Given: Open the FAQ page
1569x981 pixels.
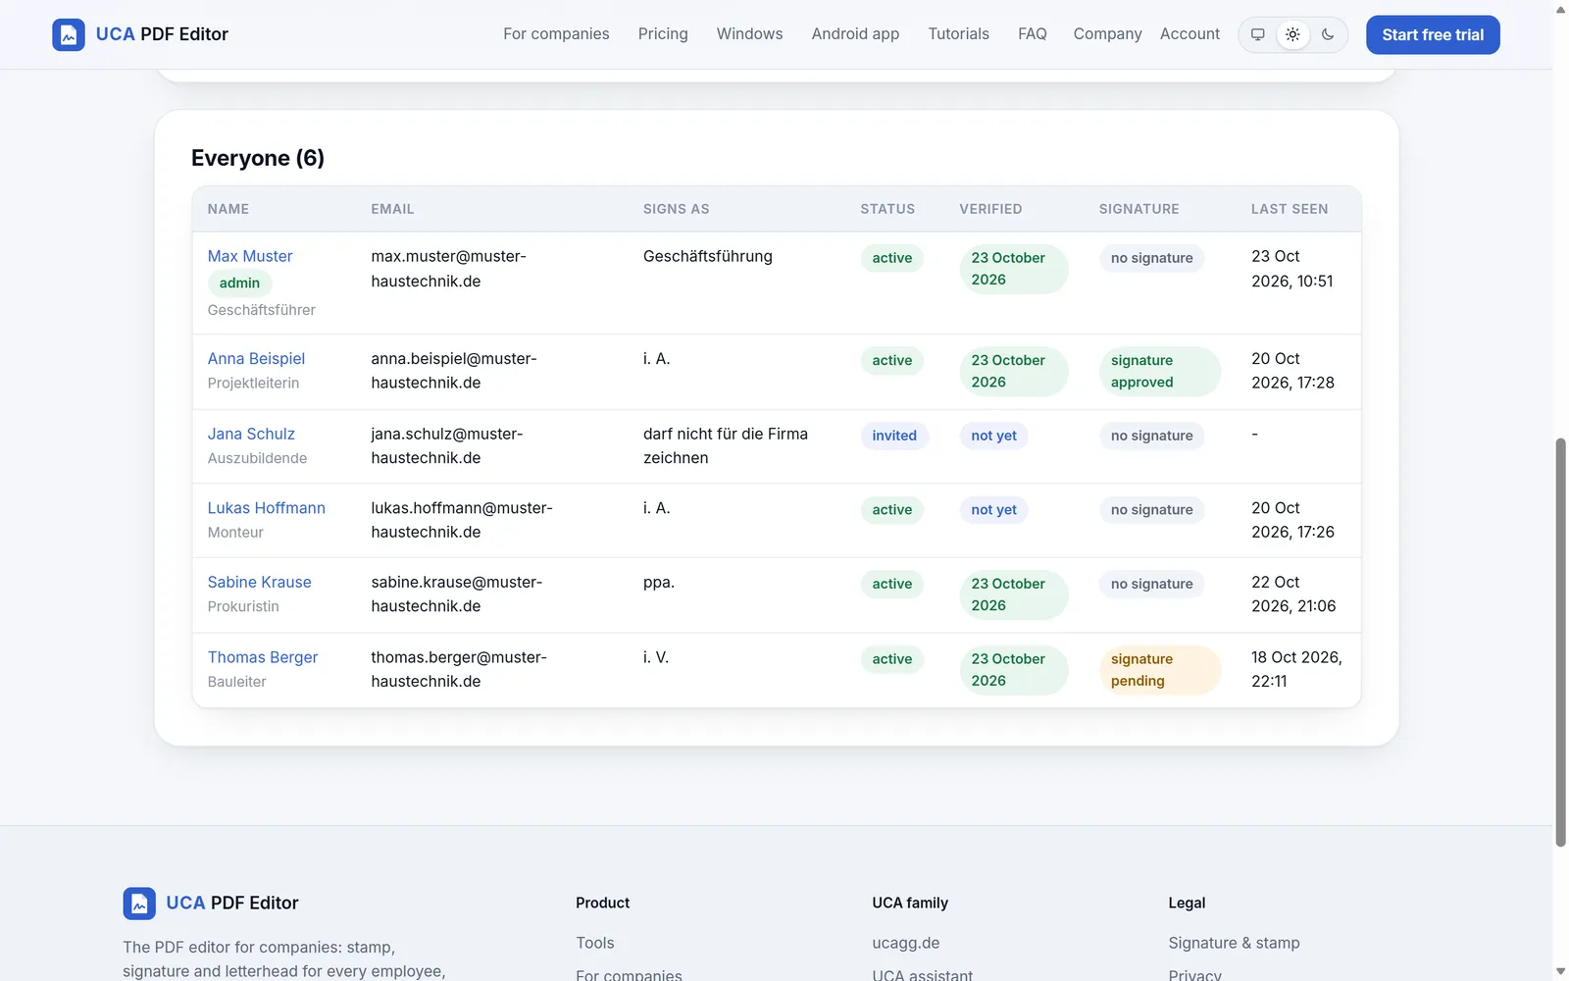Looking at the screenshot, I should [x=1032, y=34].
